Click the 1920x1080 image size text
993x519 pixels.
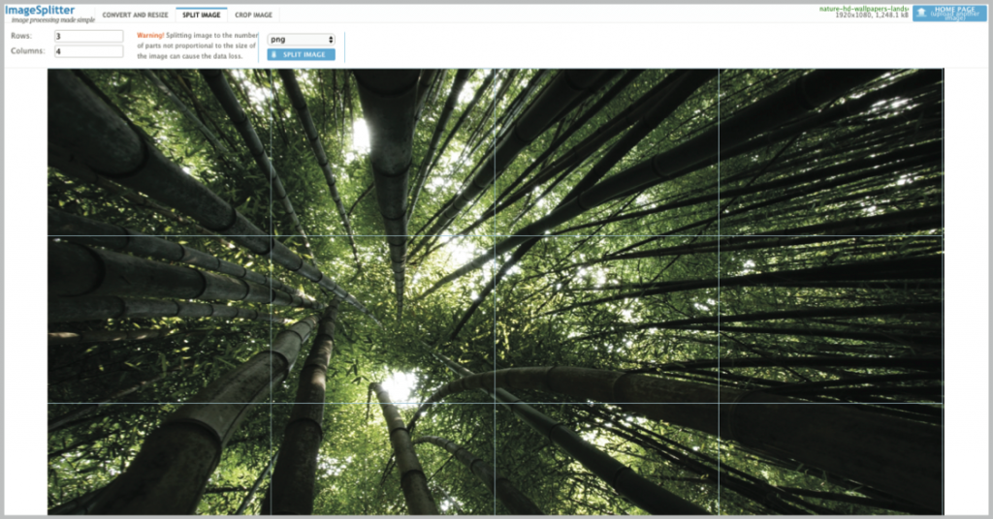click(851, 15)
